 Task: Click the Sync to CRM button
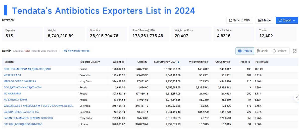[x=239, y=20]
